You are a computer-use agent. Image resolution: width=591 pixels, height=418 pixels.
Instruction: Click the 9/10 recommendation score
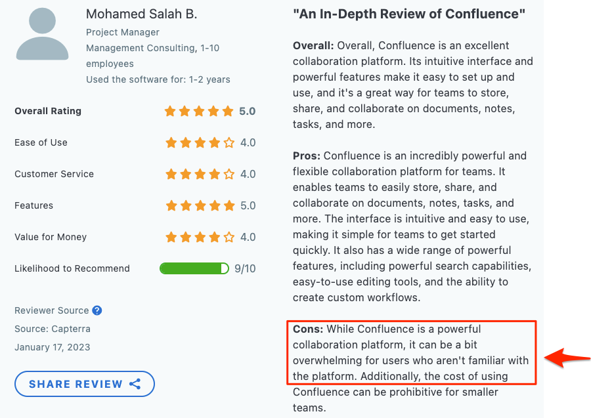(x=245, y=268)
